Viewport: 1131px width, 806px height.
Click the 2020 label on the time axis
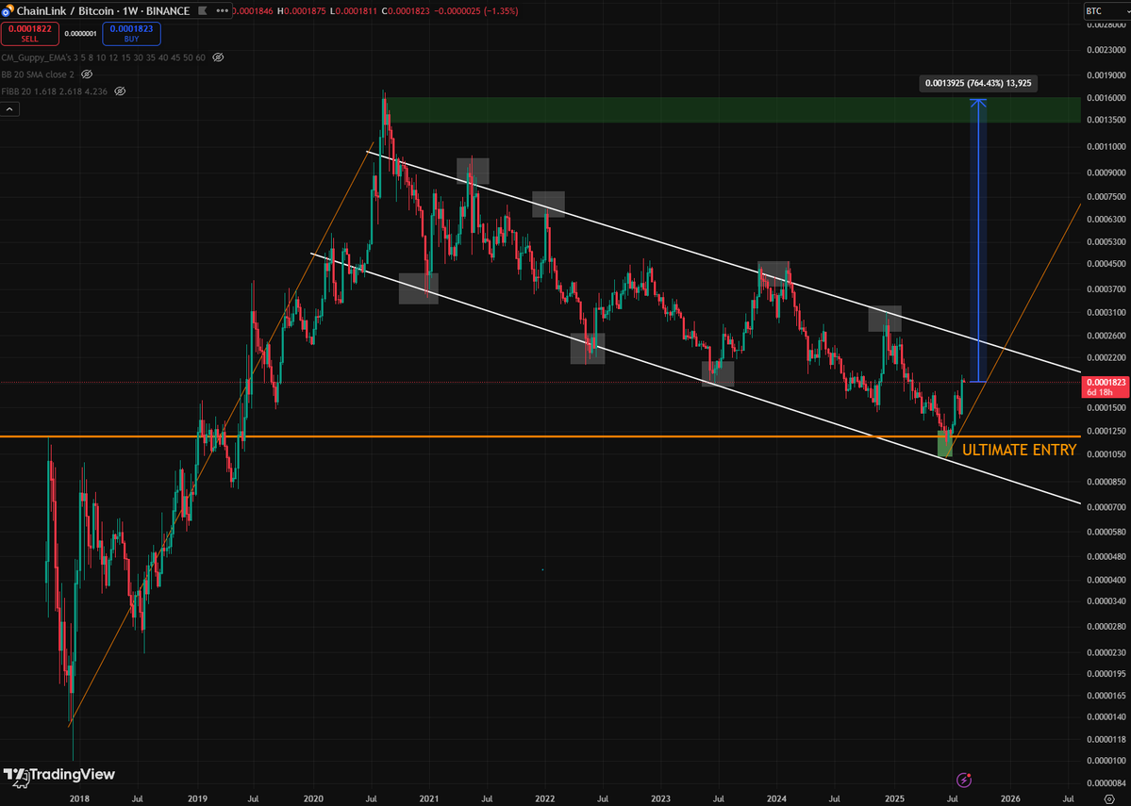(x=313, y=798)
